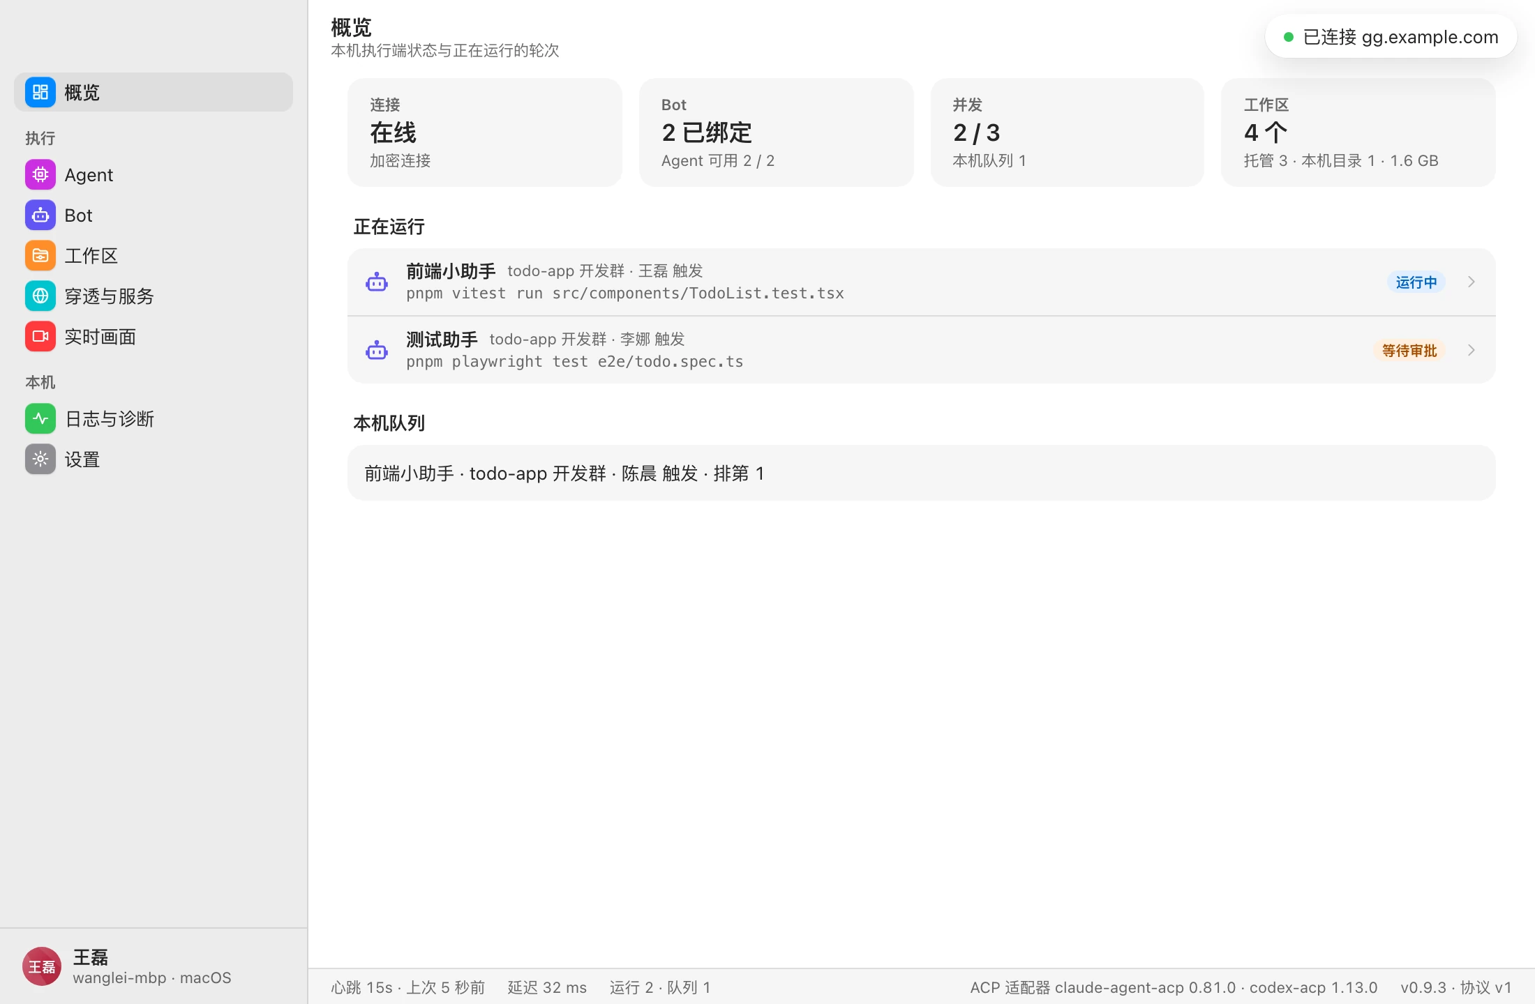Screen dimensions: 1535x1004
Task: Open the Bot 2 已绑定 summary card
Action: (776, 132)
